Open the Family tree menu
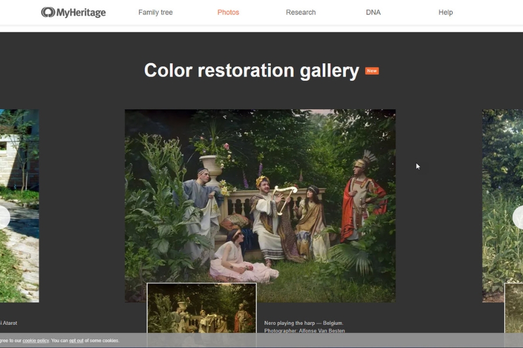The width and height of the screenshot is (523, 348). (155, 12)
